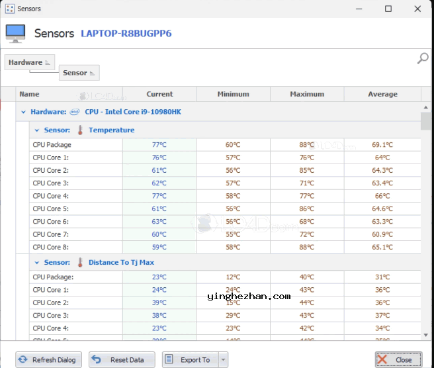The height and width of the screenshot is (368, 434).
Task: Click the scrollbar down arrow
Action: pos(425,336)
